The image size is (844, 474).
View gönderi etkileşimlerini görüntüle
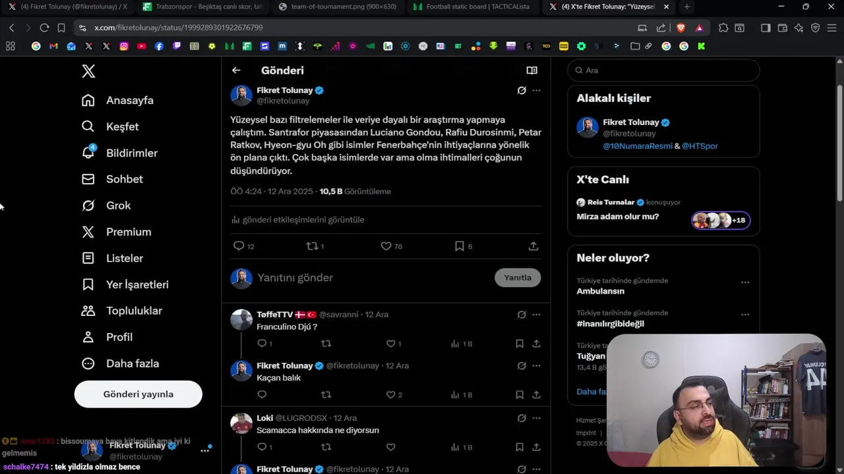[x=297, y=220]
